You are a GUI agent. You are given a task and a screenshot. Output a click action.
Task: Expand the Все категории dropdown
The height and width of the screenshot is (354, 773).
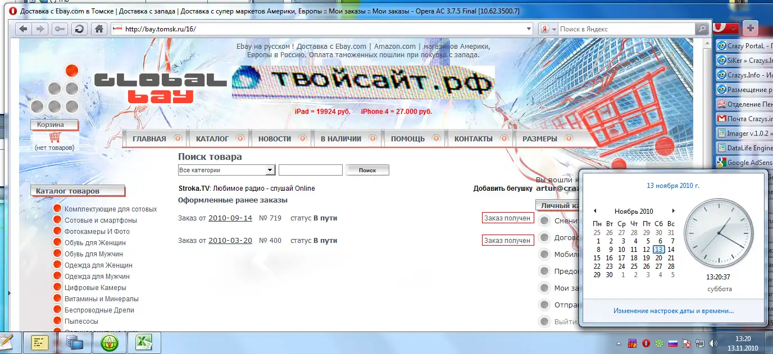tap(270, 170)
